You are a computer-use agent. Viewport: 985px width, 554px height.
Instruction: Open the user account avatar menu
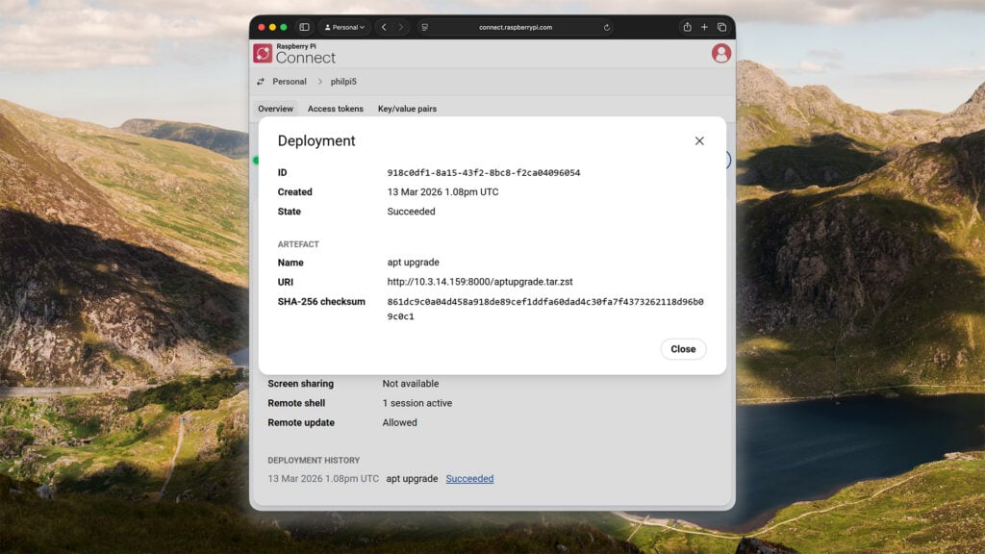tap(720, 53)
